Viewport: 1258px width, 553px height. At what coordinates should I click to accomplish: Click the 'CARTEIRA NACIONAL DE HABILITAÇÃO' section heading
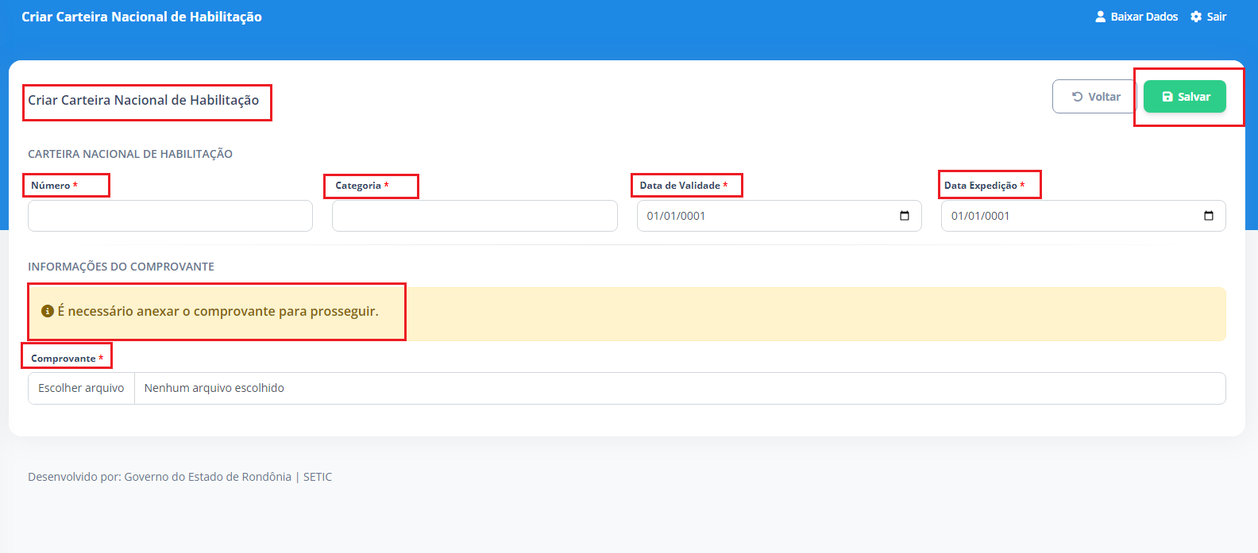pos(130,154)
